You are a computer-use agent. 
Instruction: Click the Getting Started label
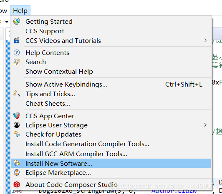click(49, 22)
